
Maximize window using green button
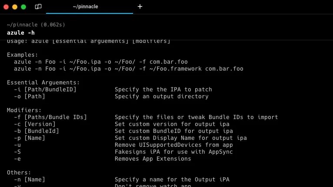[x=23, y=7]
